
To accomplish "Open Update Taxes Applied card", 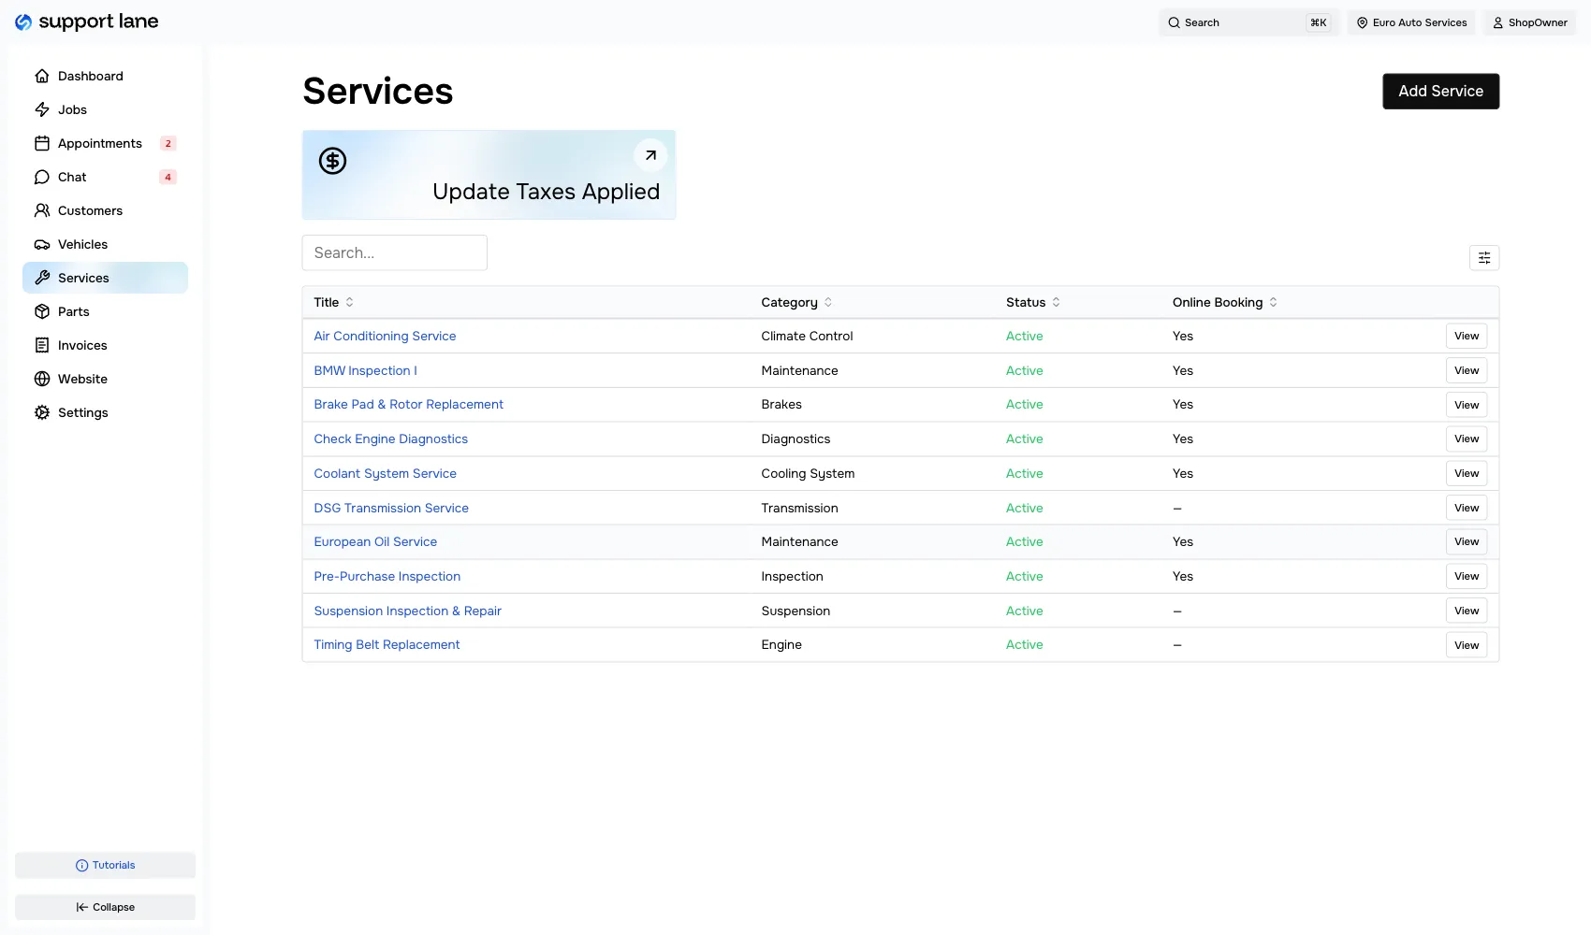I will (x=489, y=175).
